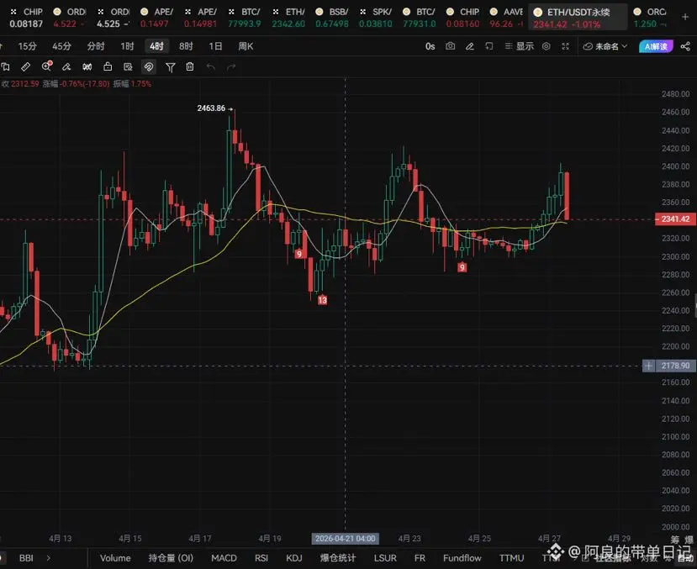Toggle the 爆仓统计 indicator
The height and width of the screenshot is (569, 697).
pos(338,558)
